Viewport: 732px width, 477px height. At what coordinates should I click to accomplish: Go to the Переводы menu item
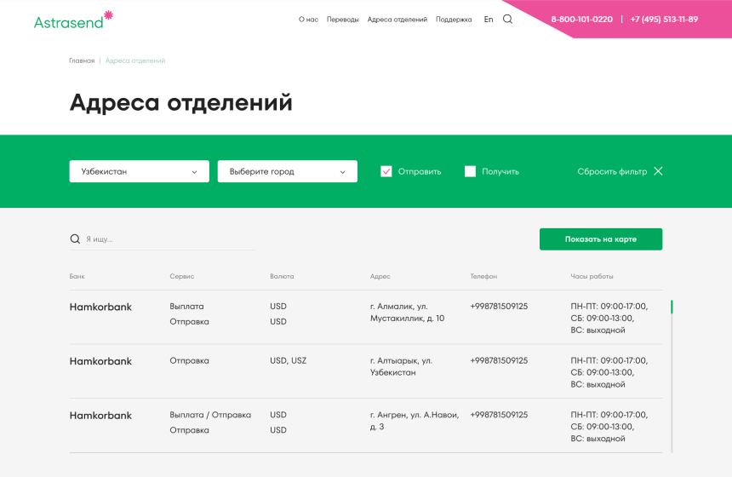343,20
